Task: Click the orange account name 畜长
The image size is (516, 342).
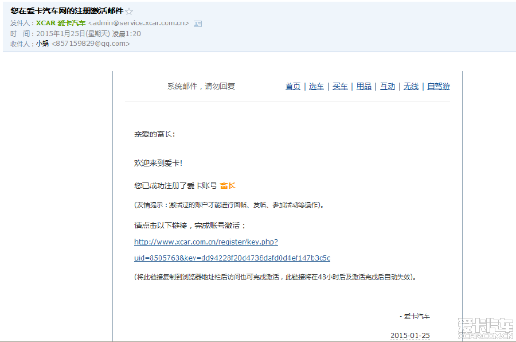Action: coord(228,186)
